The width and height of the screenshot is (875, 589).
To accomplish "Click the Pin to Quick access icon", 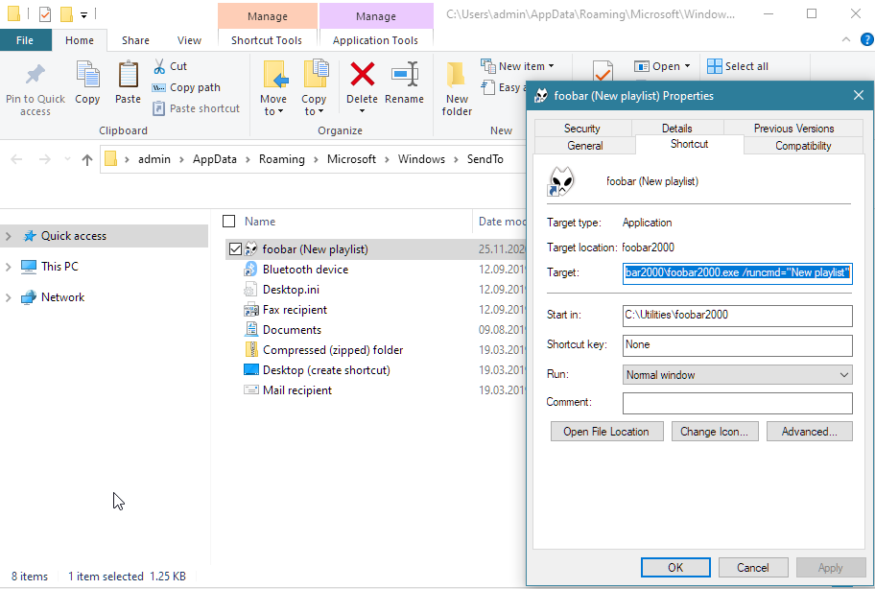I will [x=35, y=75].
